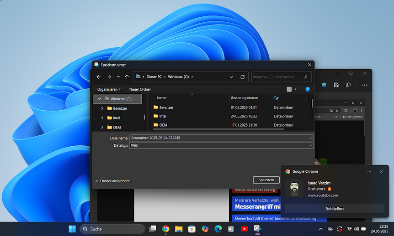Open Google Chrome from the taskbar
Screen dimensions: 394x236
tap(165, 229)
